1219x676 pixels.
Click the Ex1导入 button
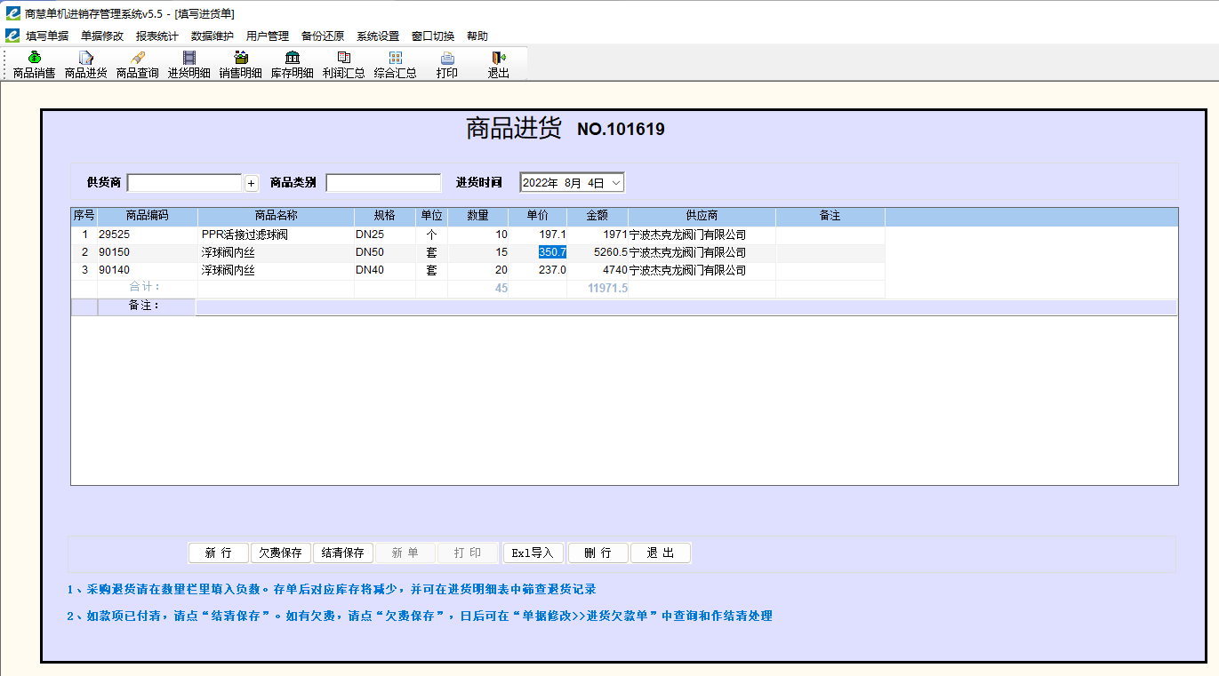533,553
